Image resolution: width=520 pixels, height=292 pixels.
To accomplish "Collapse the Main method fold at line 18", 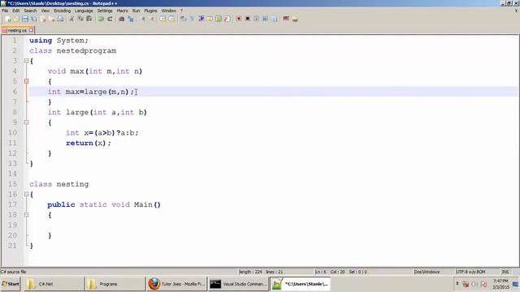I will pyautogui.click(x=27, y=214).
